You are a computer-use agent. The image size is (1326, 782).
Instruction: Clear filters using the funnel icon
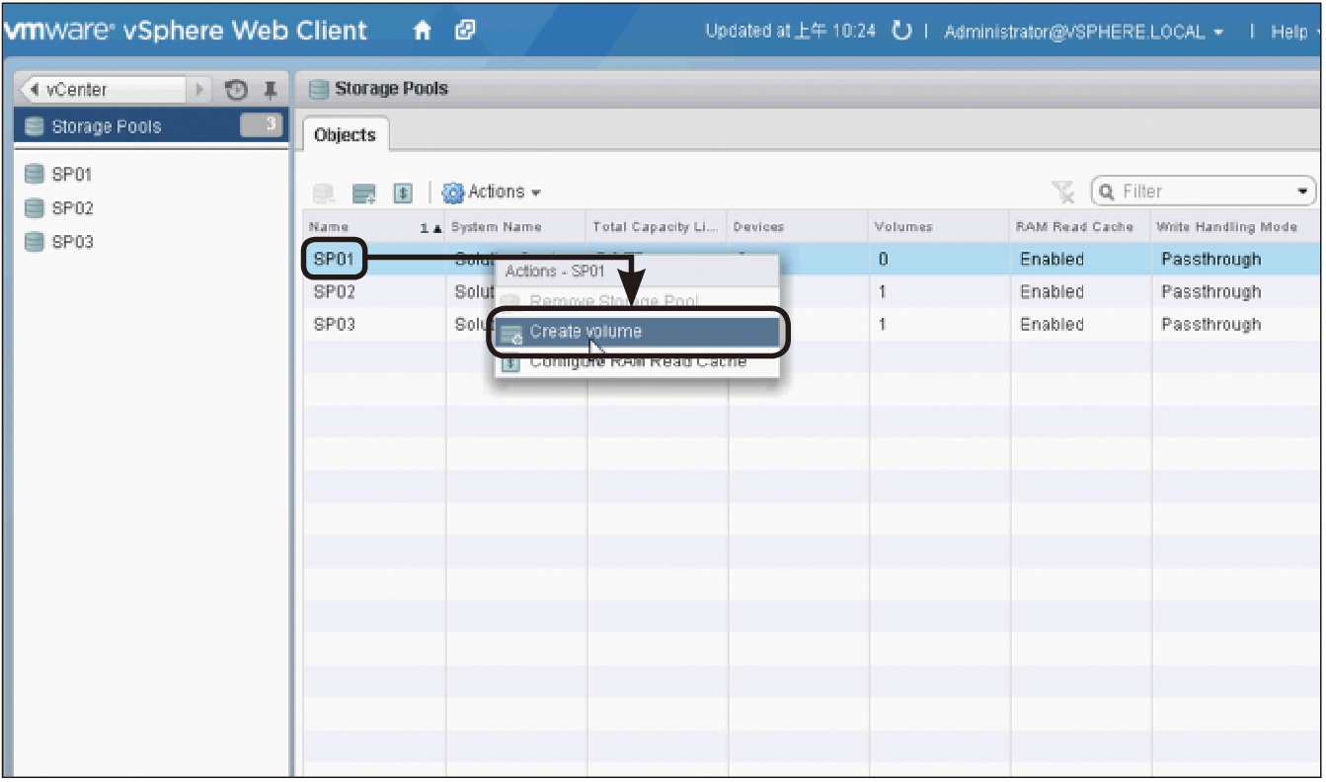[1062, 192]
